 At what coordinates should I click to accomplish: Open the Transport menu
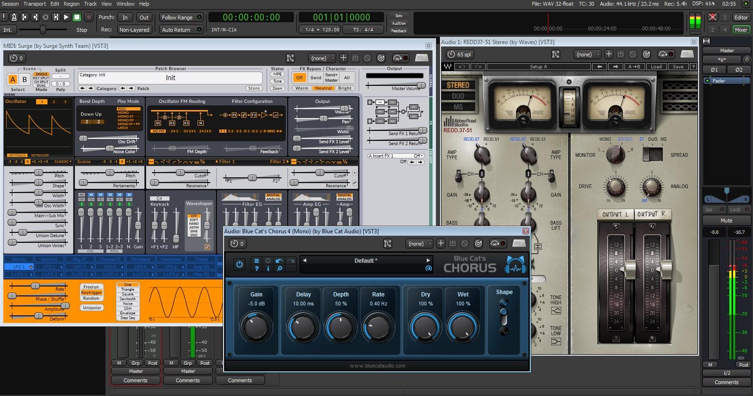[x=35, y=4]
